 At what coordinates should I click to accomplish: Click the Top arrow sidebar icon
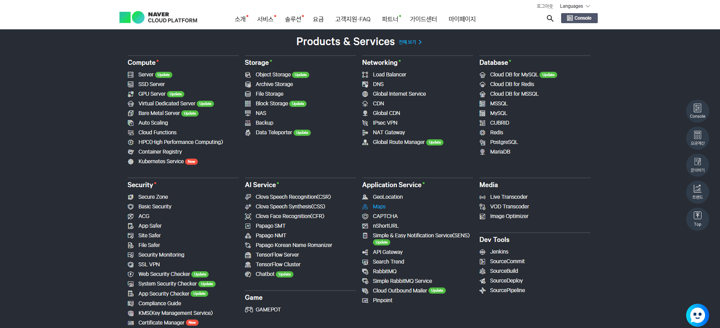coord(697,219)
